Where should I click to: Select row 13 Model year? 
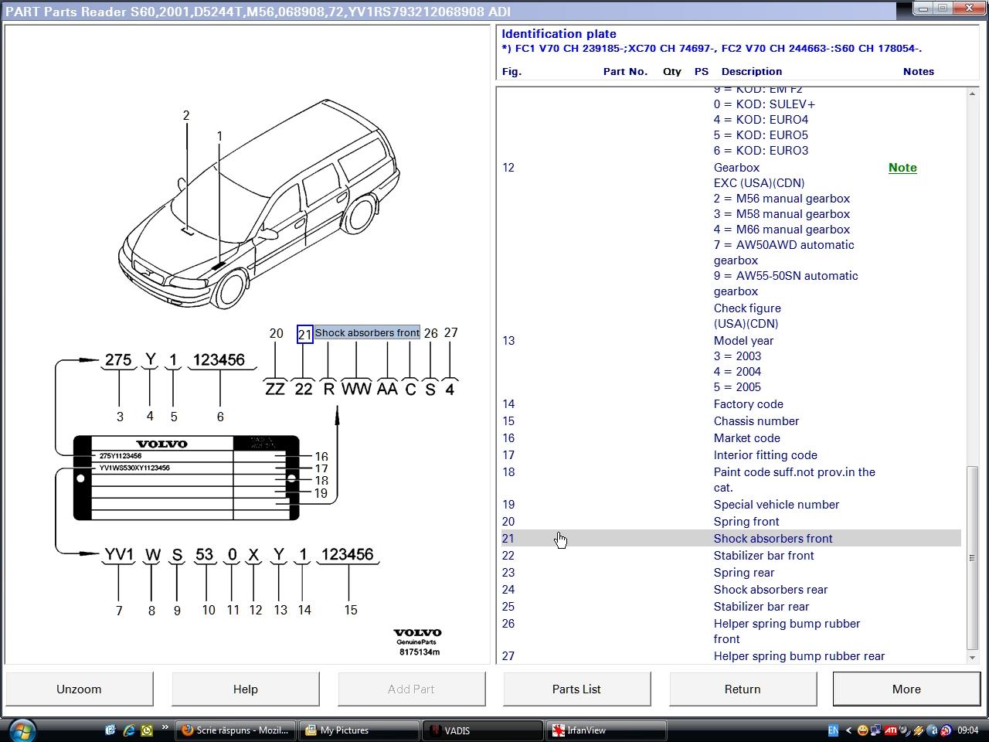731,364
